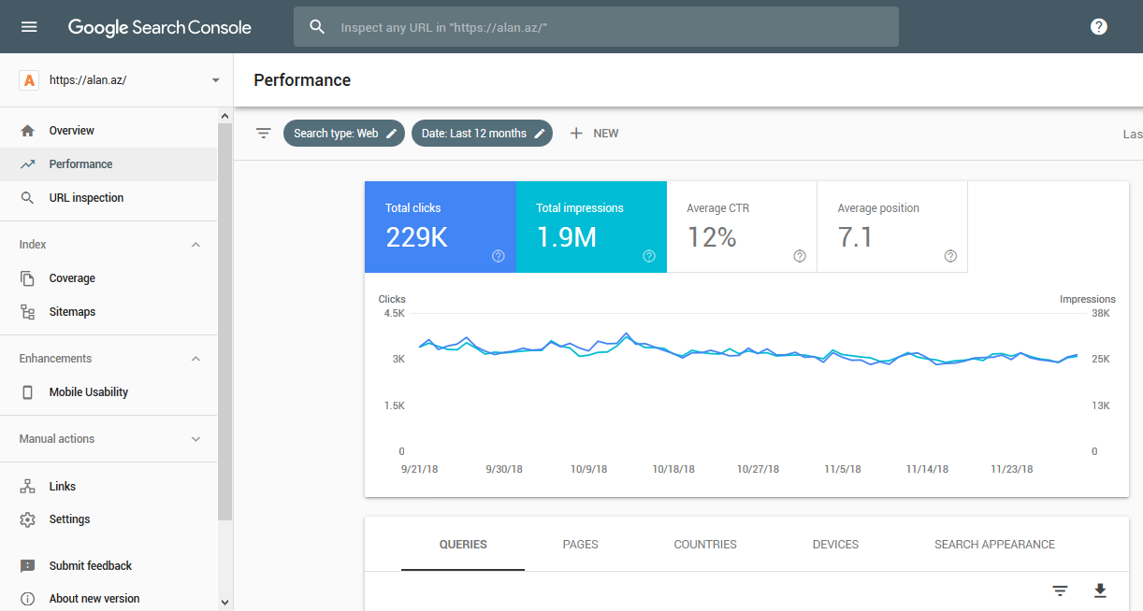Open the property selector dropdown
The image size is (1143, 611).
coord(215,80)
